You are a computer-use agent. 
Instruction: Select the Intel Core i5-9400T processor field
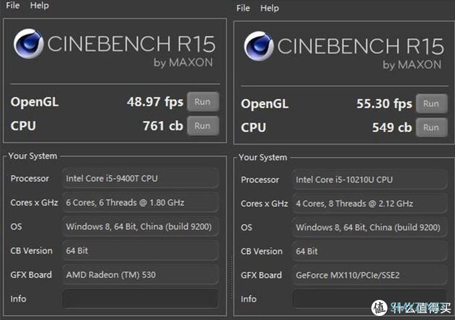coord(140,178)
